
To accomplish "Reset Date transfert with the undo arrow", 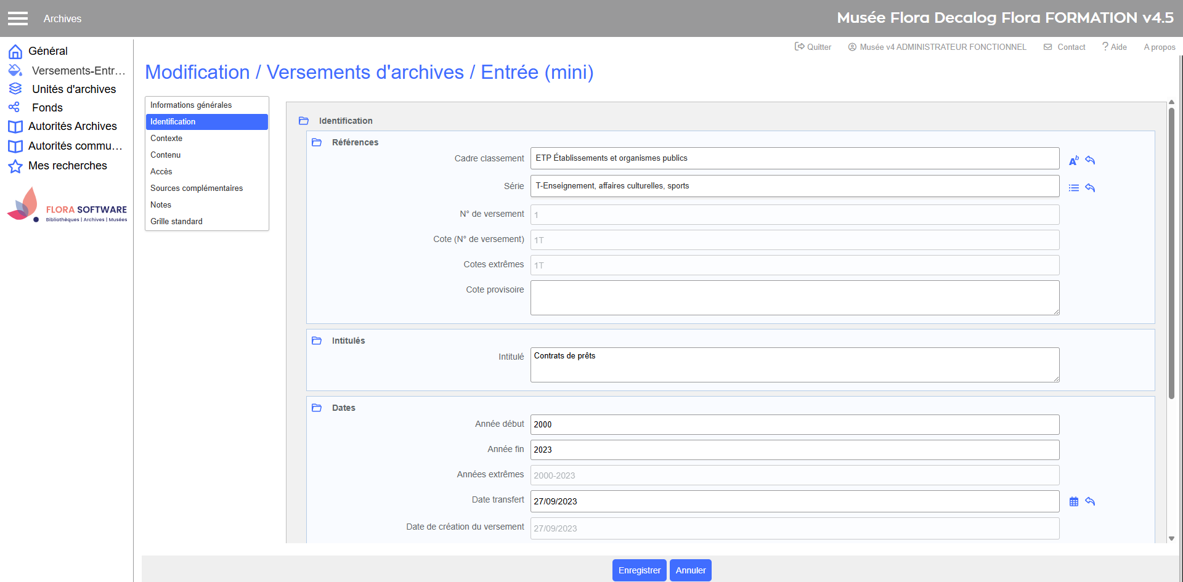I will [x=1090, y=501].
